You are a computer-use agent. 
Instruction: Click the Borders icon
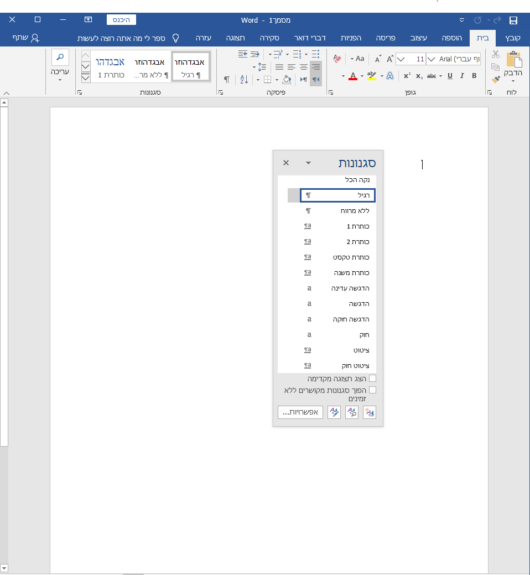pyautogui.click(x=268, y=79)
